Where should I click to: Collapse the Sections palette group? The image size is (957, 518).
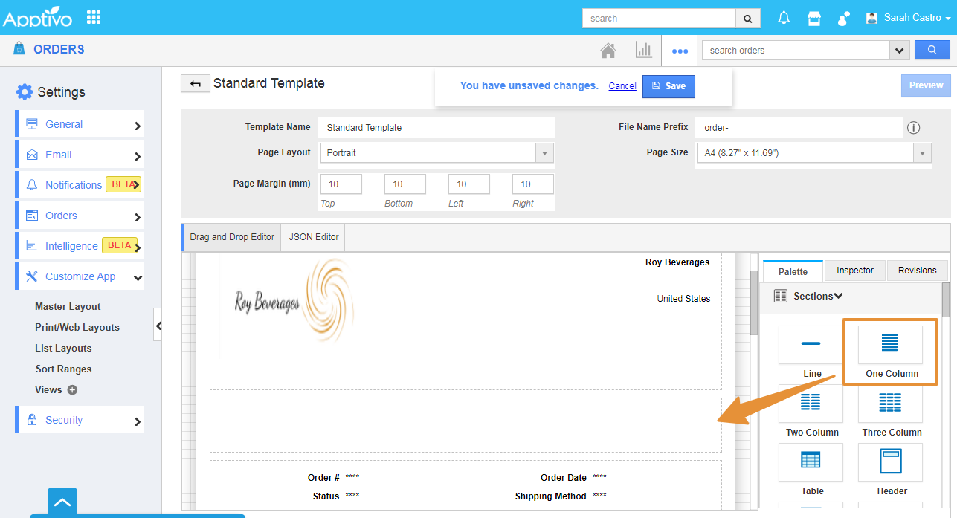(838, 296)
